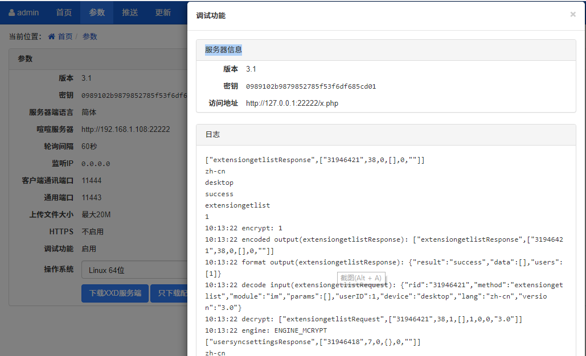Click the 参数 breadcrumb text
Image resolution: width=586 pixels, height=356 pixels.
90,36
